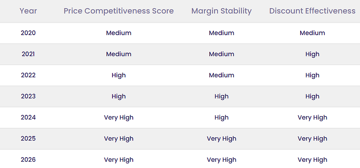
Task: Click 2022 Margin Stability Medium cell
Action: tap(221, 75)
